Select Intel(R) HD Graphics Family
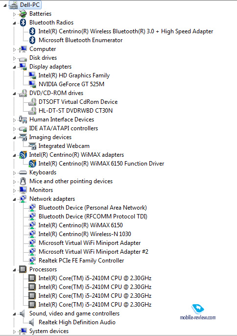Screen dimensions: 237x336 click(74, 75)
